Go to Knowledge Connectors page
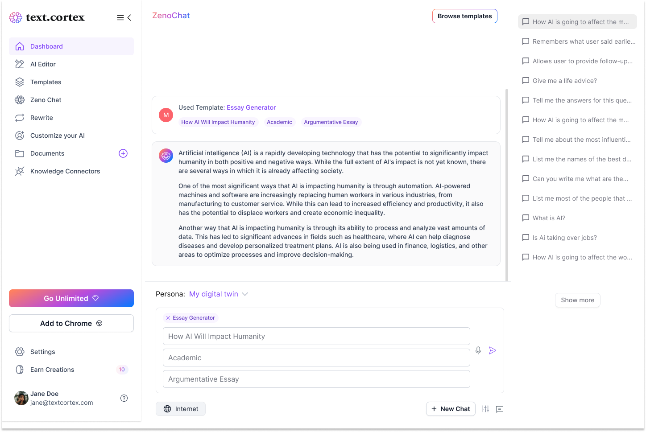The height and width of the screenshot is (432, 646). click(x=65, y=171)
